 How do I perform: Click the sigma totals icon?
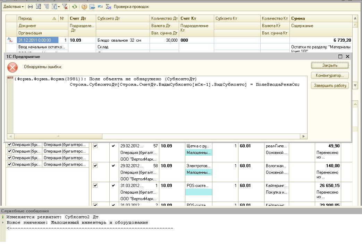(108, 7)
